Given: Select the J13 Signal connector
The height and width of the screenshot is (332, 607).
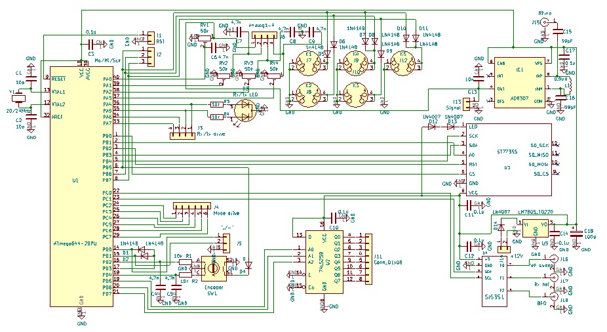Looking at the screenshot, I should point(475,104).
